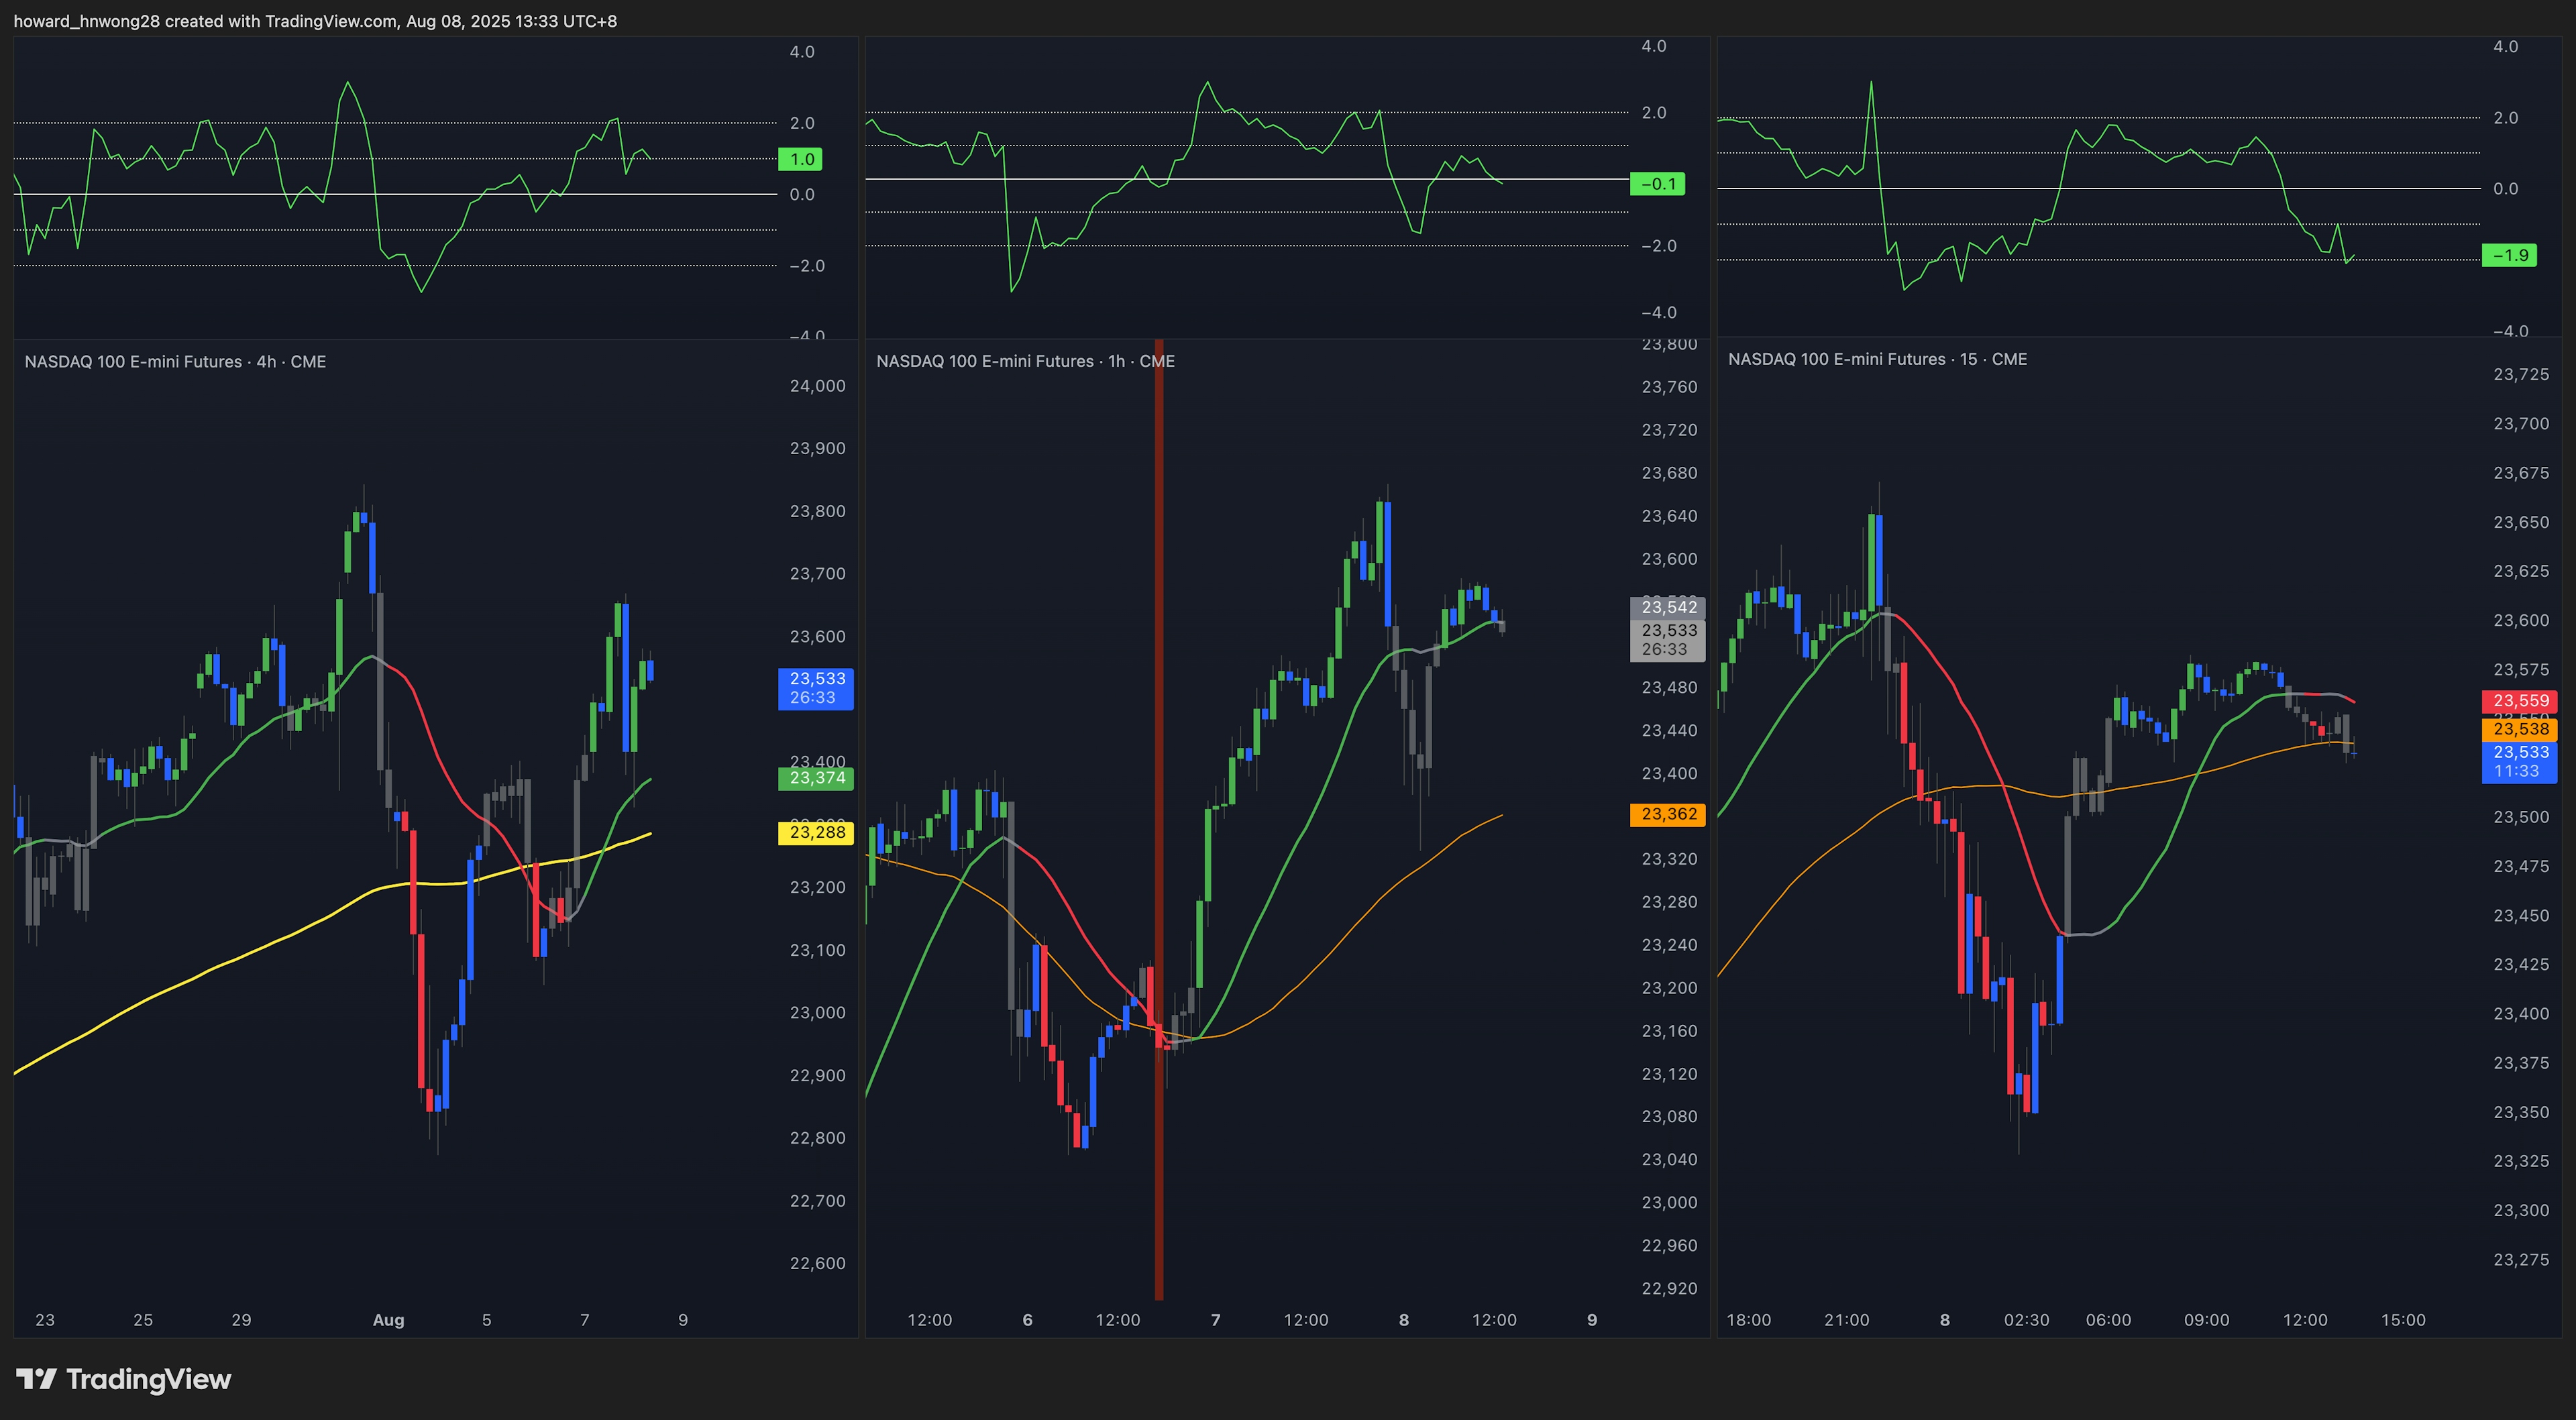Click the red 23,559 price label
The image size is (2576, 1420).
2520,701
